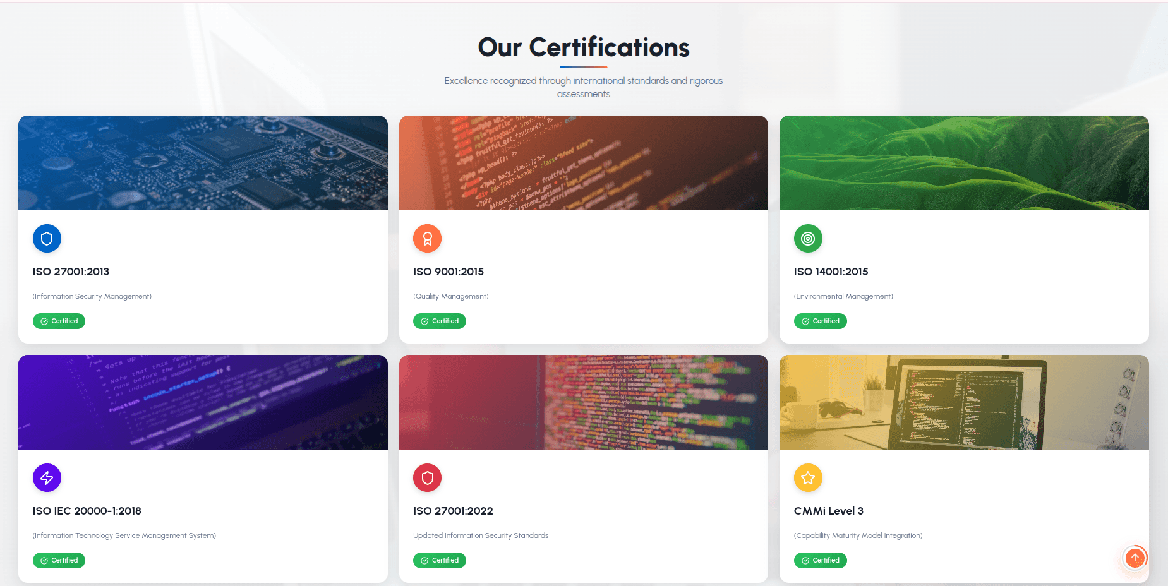Click the Certified badge under ISO 9001:2015

[440, 321]
